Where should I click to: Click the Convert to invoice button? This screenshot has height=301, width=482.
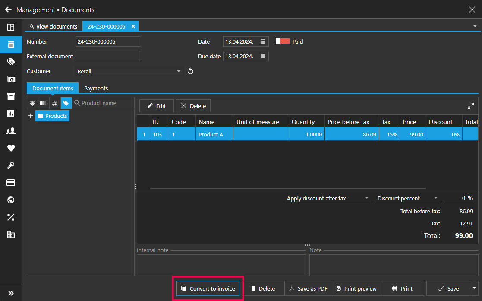pos(208,288)
